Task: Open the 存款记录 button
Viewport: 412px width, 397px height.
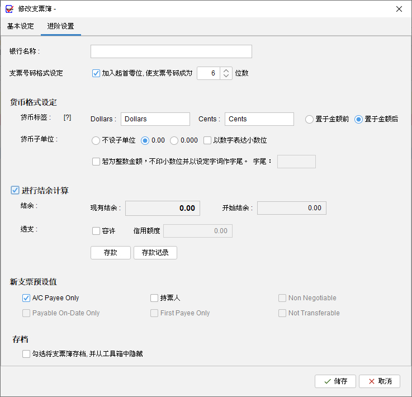Action: click(155, 253)
